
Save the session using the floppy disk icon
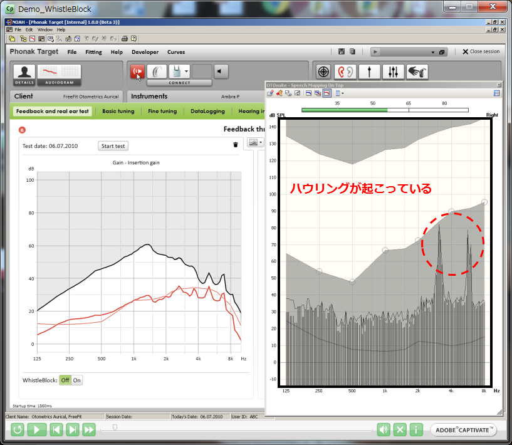click(x=342, y=51)
